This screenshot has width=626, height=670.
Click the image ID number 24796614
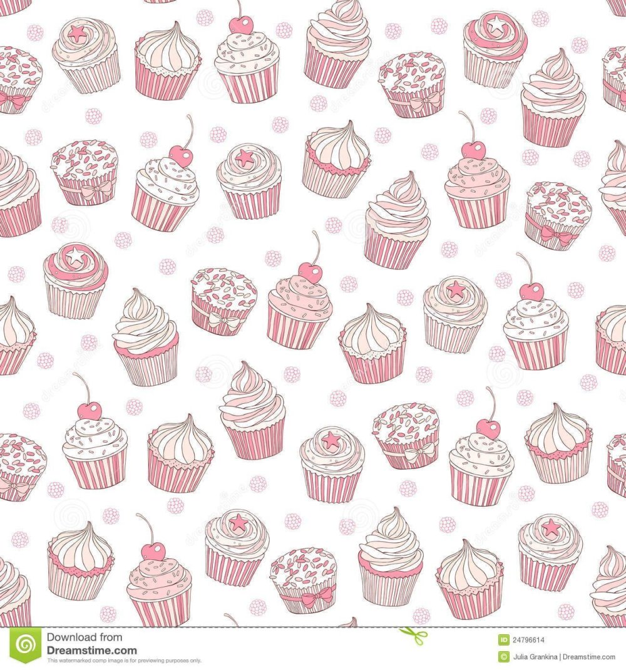pos(530,640)
